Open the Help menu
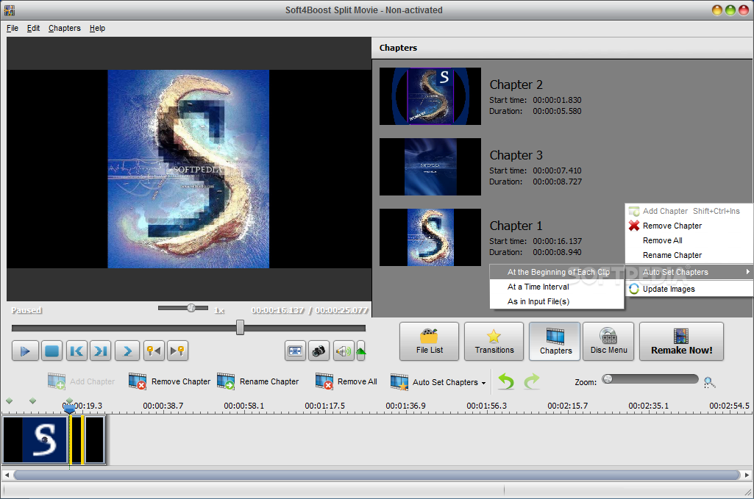This screenshot has height=499, width=754. (97, 28)
